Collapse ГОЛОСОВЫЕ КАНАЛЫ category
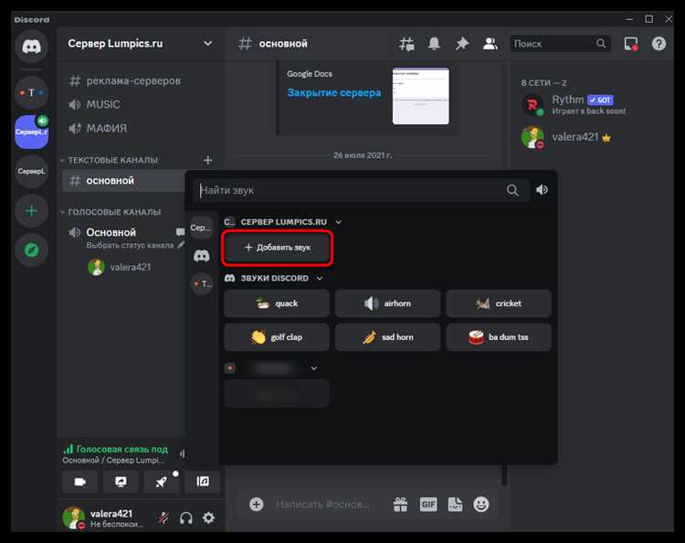The image size is (685, 543). (111, 212)
